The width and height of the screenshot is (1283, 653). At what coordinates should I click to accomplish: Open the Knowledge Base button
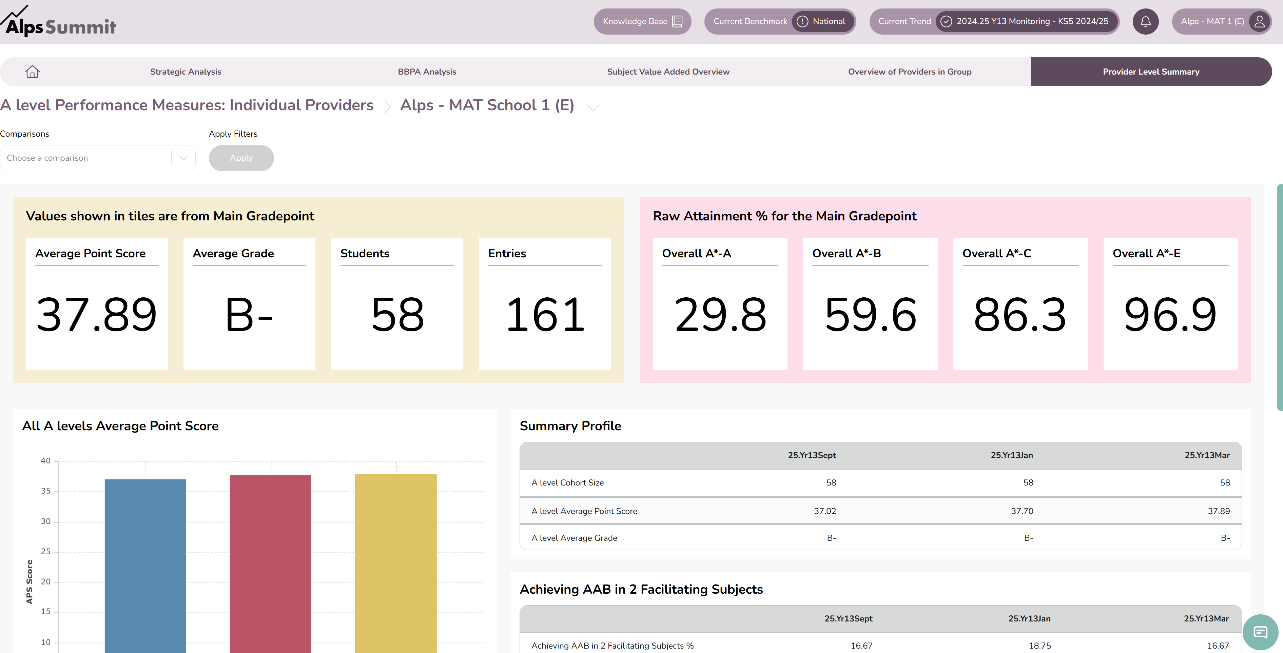pos(642,21)
